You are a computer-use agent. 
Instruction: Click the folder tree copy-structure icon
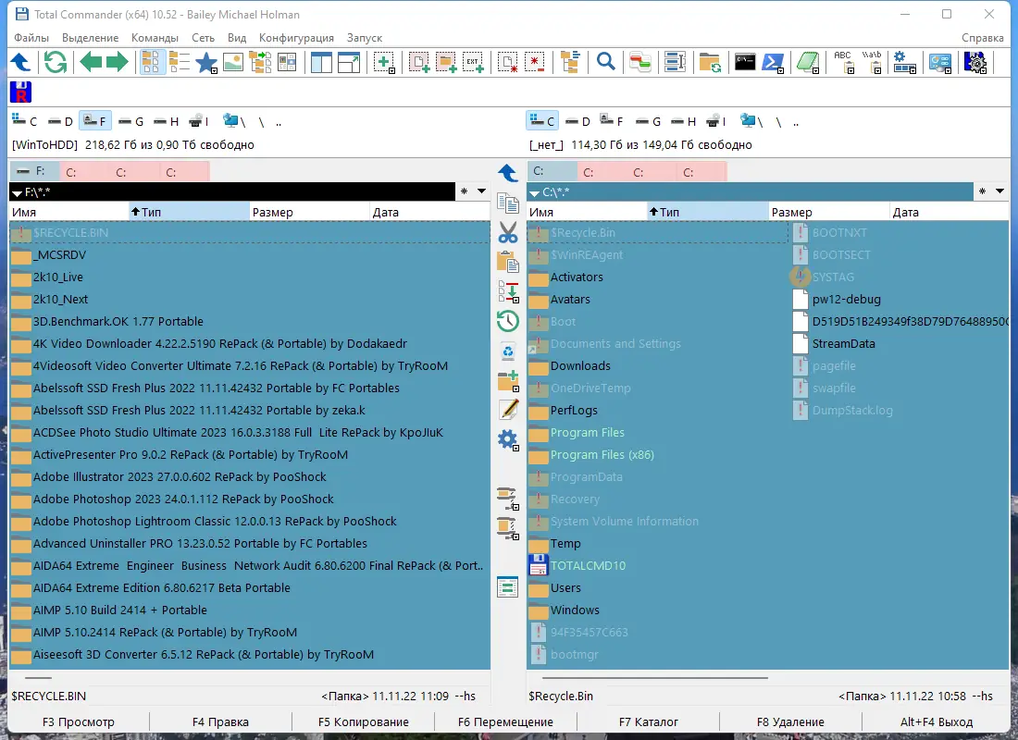260,63
